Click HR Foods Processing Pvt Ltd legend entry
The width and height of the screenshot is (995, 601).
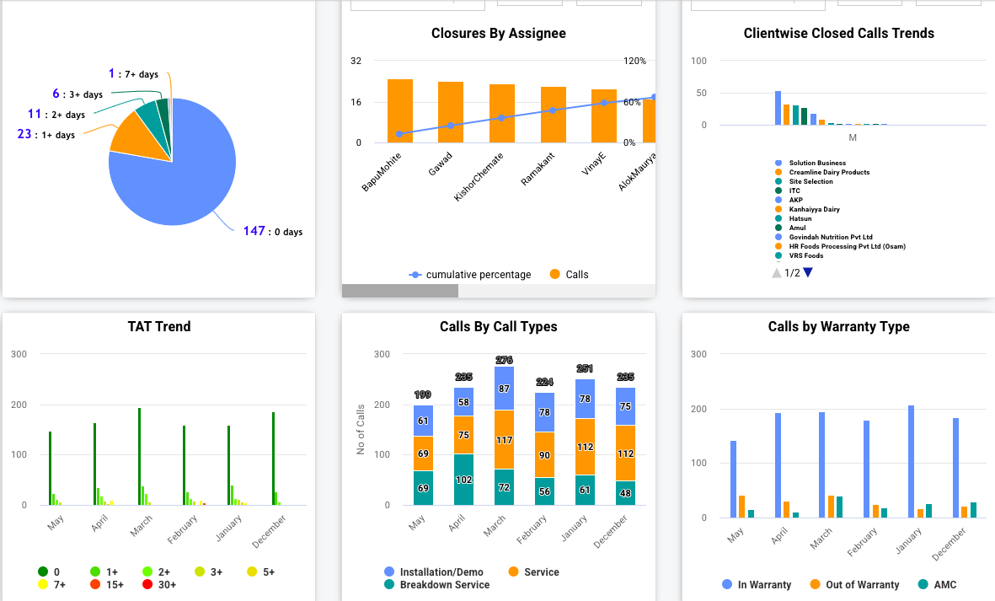click(x=840, y=246)
